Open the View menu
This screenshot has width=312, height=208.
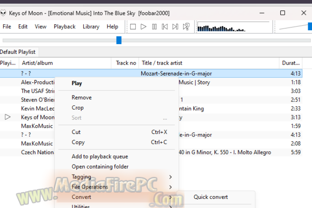pos(41,27)
